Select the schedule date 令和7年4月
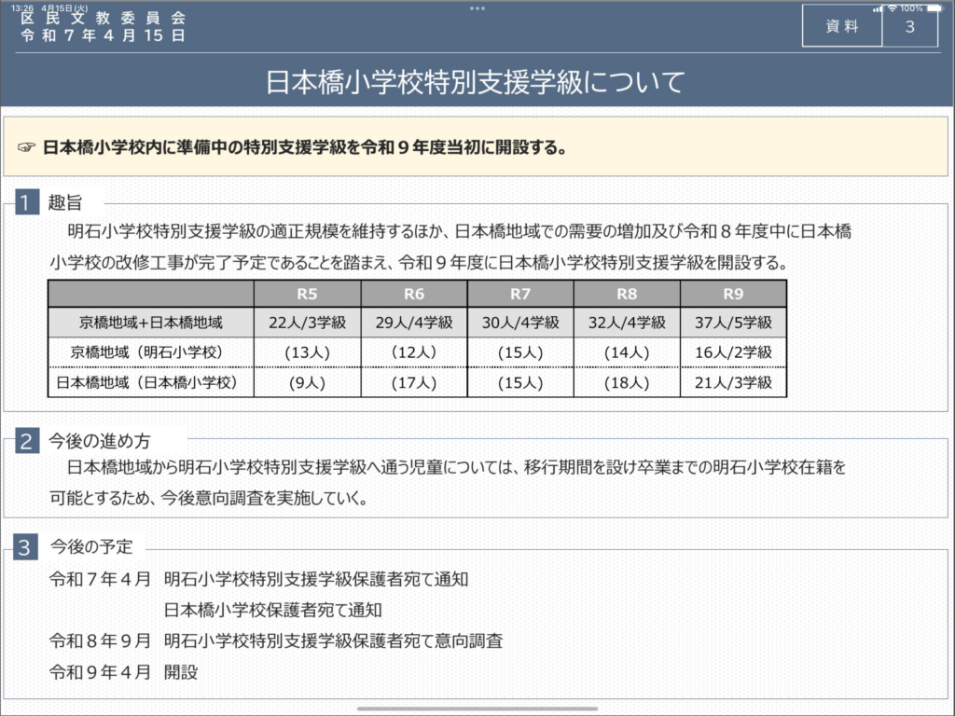 pyautogui.click(x=100, y=579)
